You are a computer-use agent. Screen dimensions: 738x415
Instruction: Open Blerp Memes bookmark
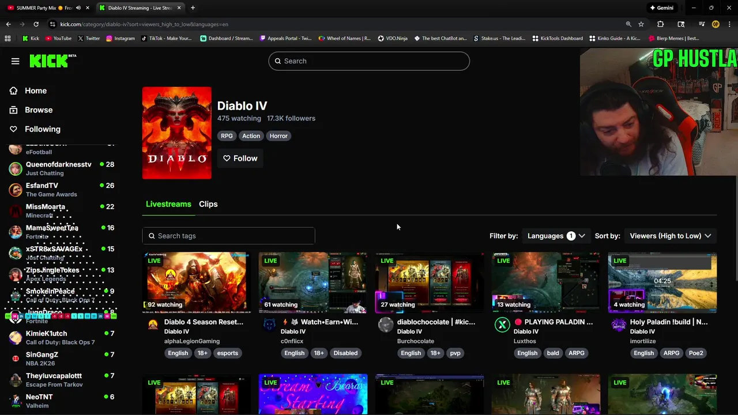point(673,39)
